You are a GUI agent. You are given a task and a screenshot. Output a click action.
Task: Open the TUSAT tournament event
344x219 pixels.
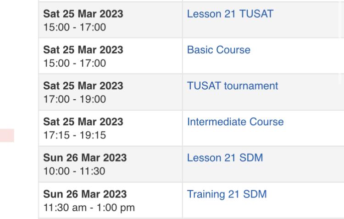tap(233, 86)
